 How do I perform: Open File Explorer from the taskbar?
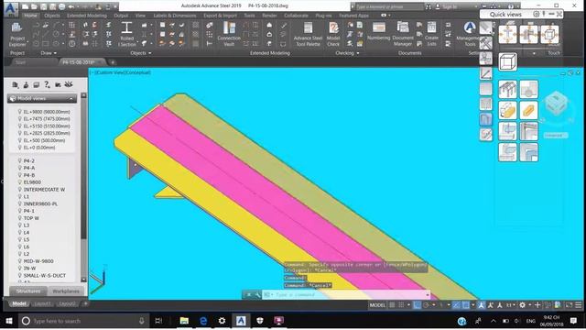pyautogui.click(x=184, y=321)
